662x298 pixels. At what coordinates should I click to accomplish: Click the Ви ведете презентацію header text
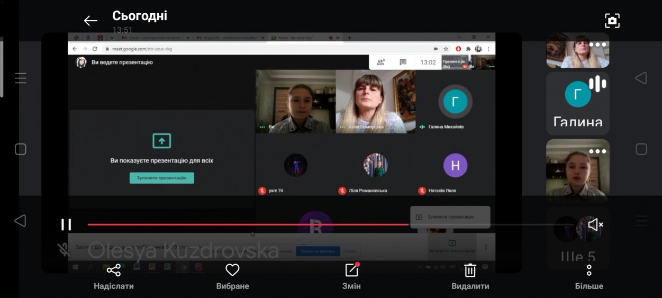point(122,62)
